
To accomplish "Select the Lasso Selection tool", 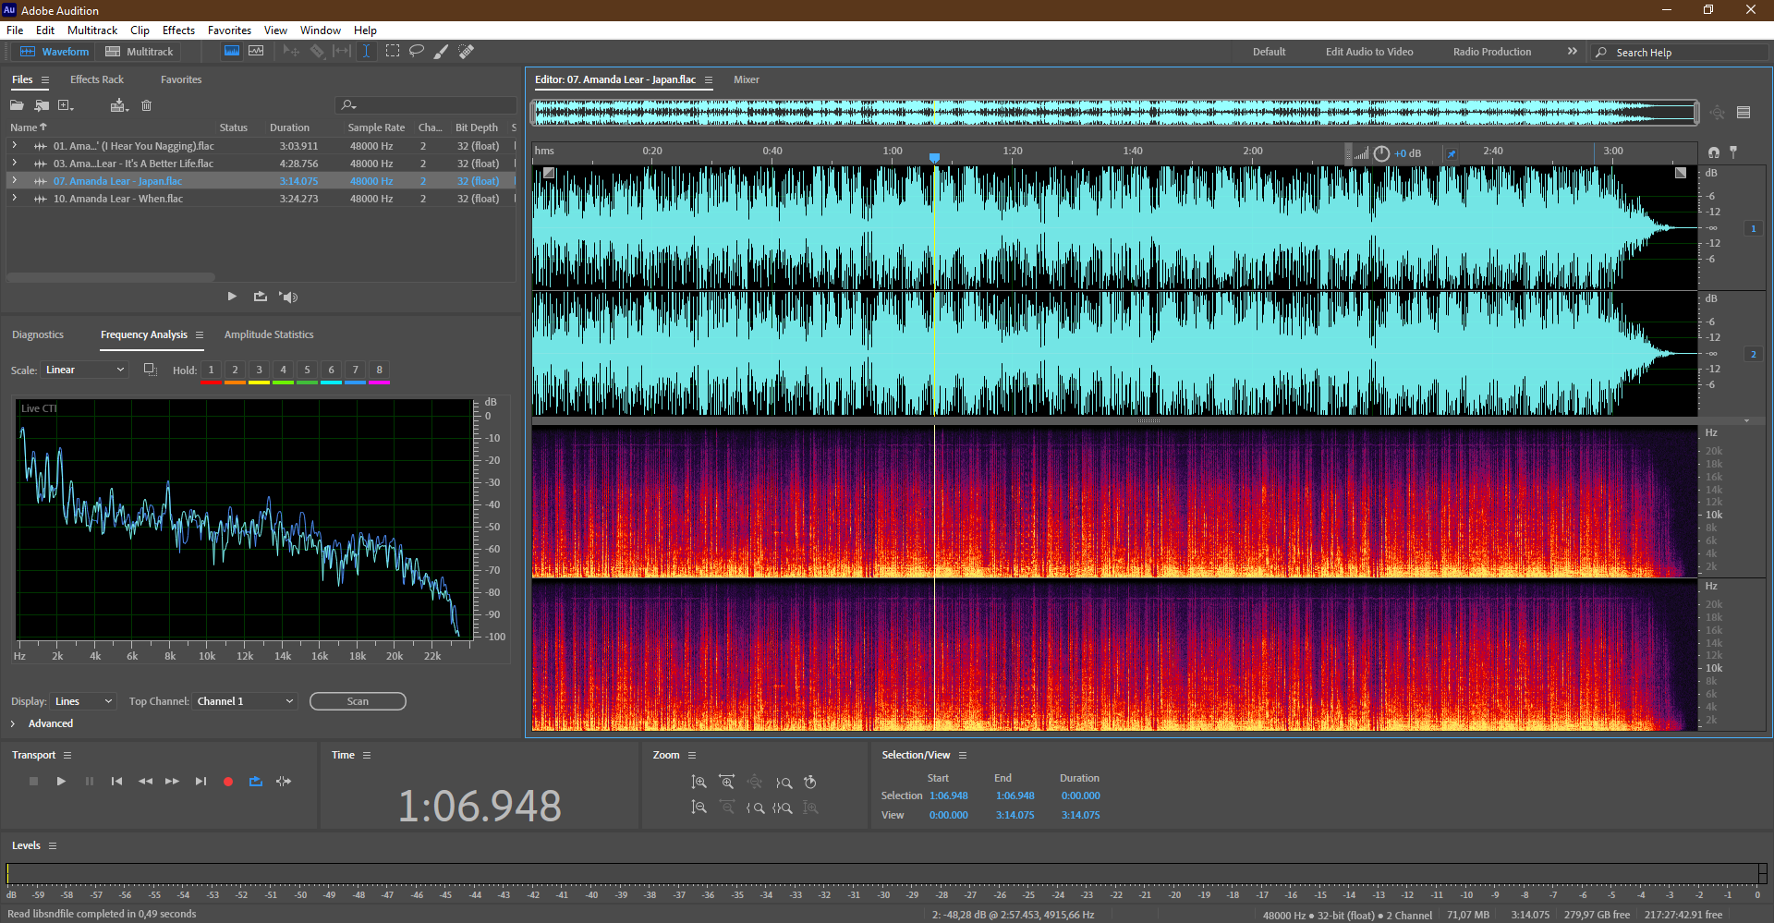I will point(417,52).
